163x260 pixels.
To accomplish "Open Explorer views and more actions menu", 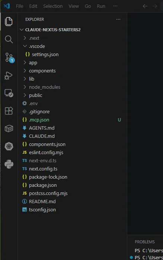I will click(118, 19).
